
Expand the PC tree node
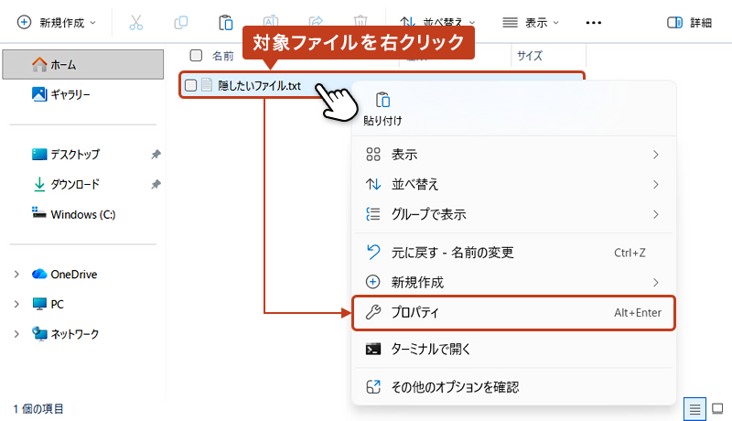pos(16,304)
